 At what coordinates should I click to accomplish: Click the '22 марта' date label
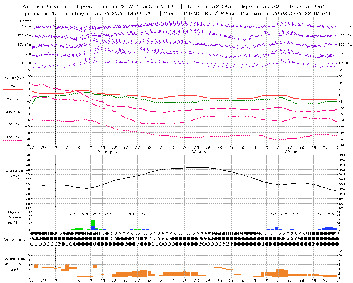click(201, 152)
